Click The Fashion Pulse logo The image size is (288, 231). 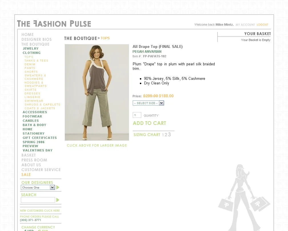(54, 24)
